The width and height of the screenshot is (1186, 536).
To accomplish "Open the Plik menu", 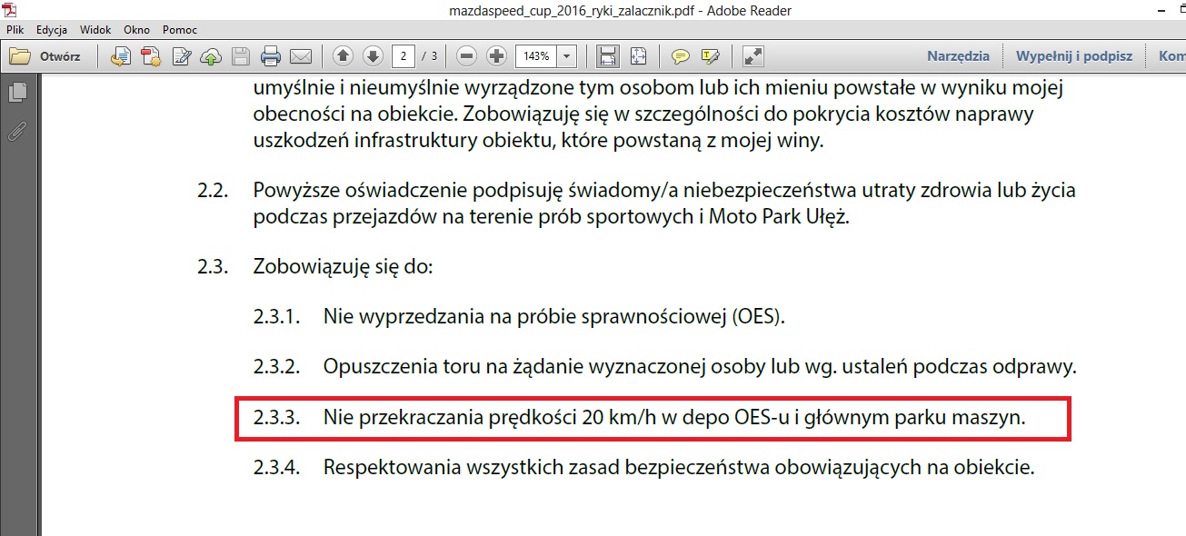I will point(15,30).
